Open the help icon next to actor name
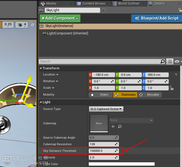Image resolution: width=182 pixels, height=167 pixels. pyautogui.click(x=104, y=10)
